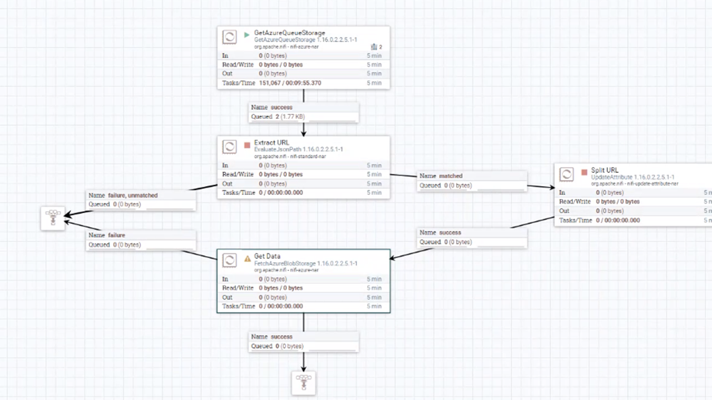
Task: Select the success connection with 2 queued
Action: pyautogui.click(x=304, y=112)
